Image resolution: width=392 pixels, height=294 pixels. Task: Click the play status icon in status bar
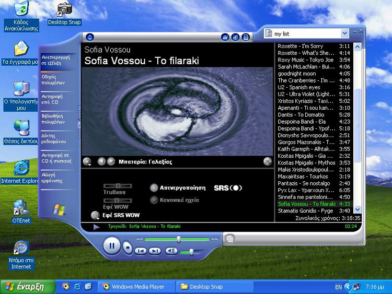97,227
